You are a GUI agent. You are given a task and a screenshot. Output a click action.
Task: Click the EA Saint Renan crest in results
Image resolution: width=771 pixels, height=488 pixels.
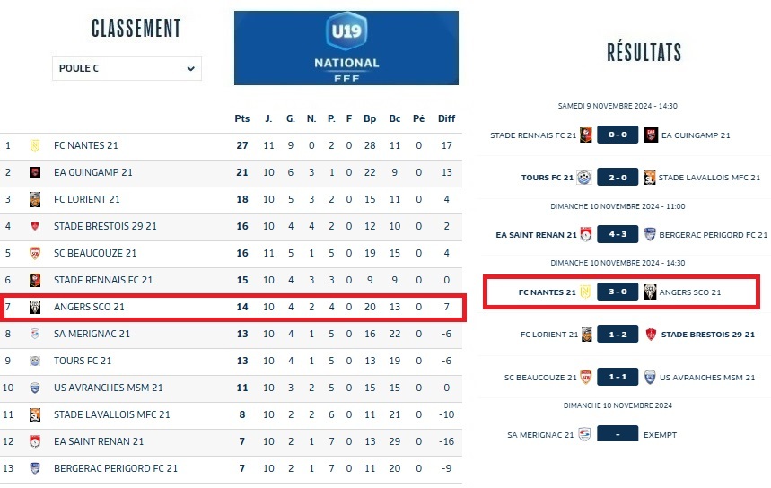coord(585,235)
